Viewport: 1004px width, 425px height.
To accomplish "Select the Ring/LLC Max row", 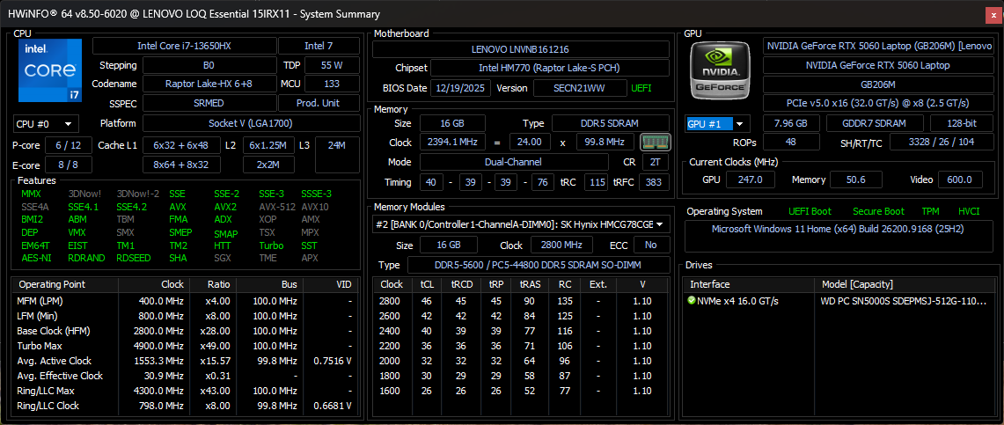I will tap(185, 391).
